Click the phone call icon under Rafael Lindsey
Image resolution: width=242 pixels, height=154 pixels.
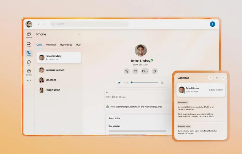point(127,71)
